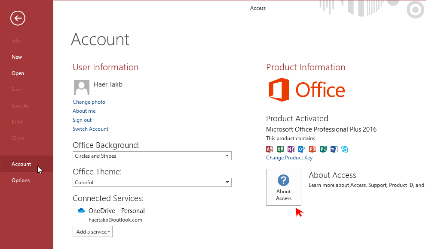Click the Excel product icon
The image size is (426, 249).
tap(280, 149)
